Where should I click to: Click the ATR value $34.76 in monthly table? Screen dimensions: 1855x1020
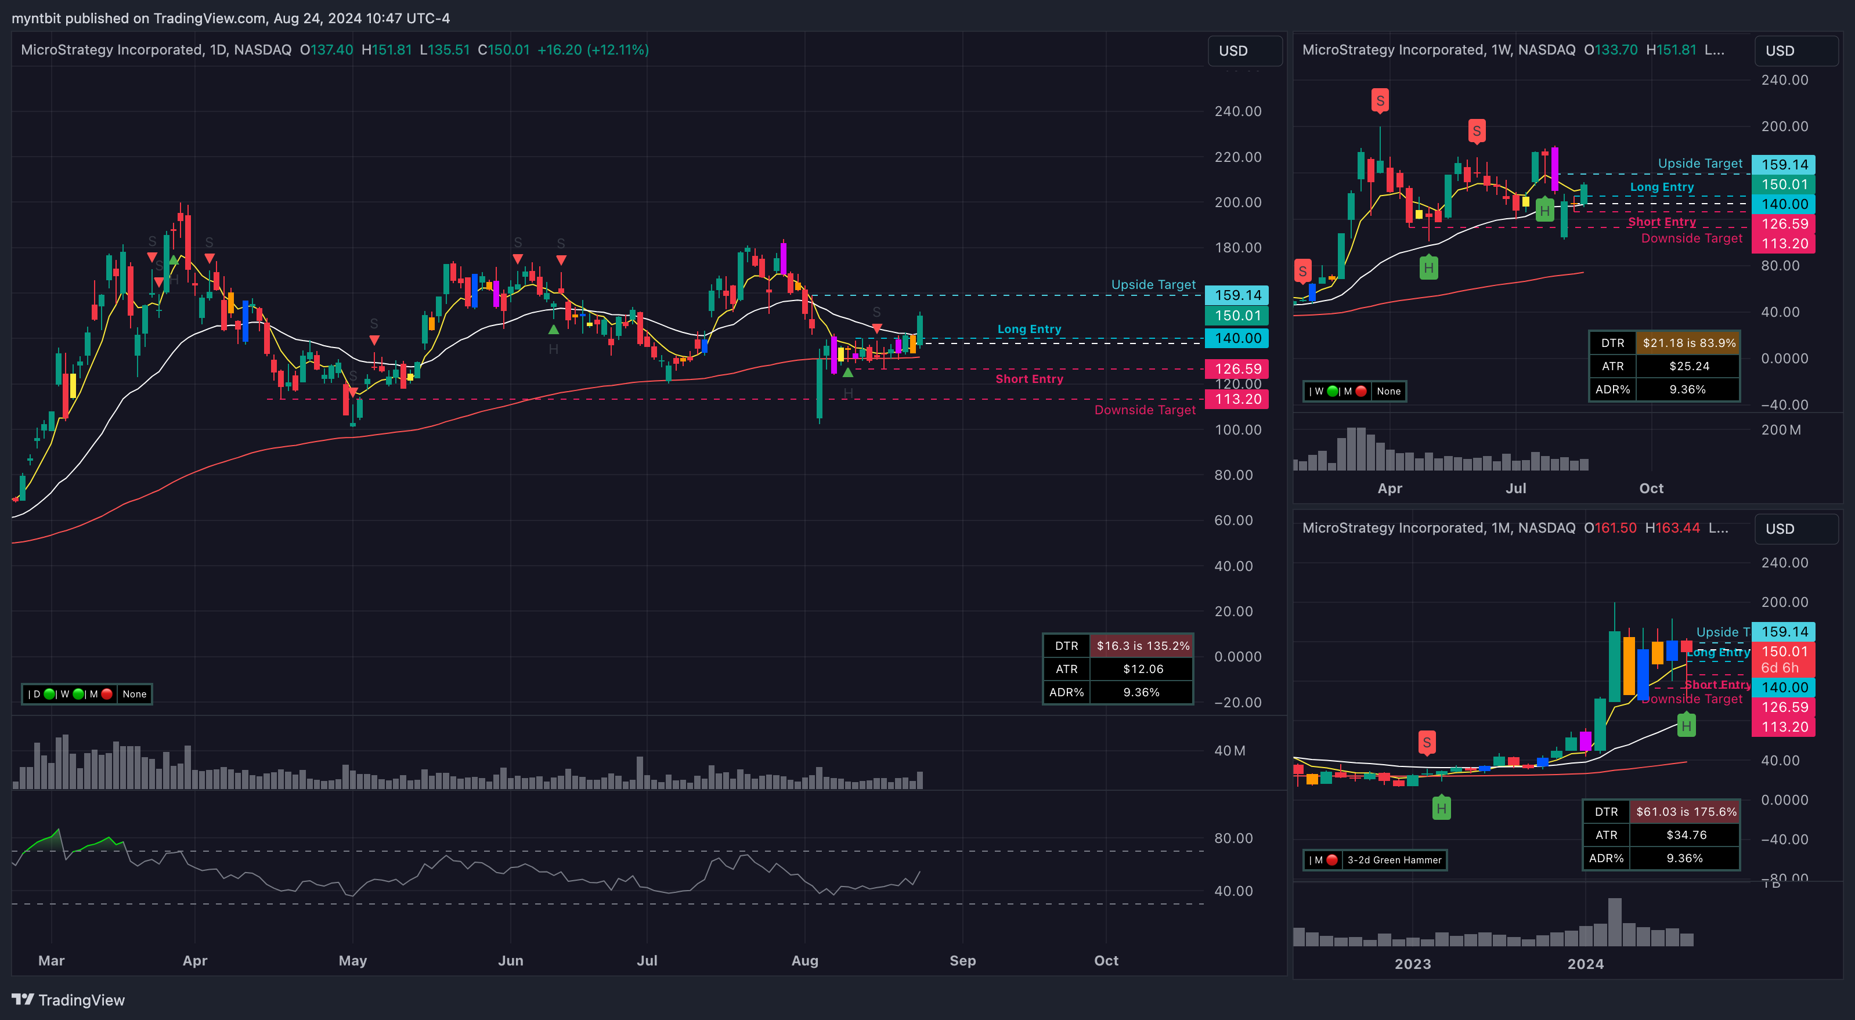(1685, 834)
